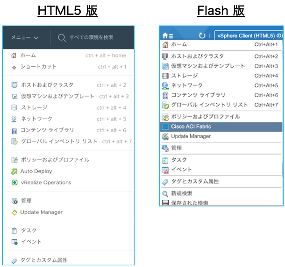Click グローバル インベントリ リスト icon in HTML5 menu
Screen dimensions: 285x267
click(14, 141)
